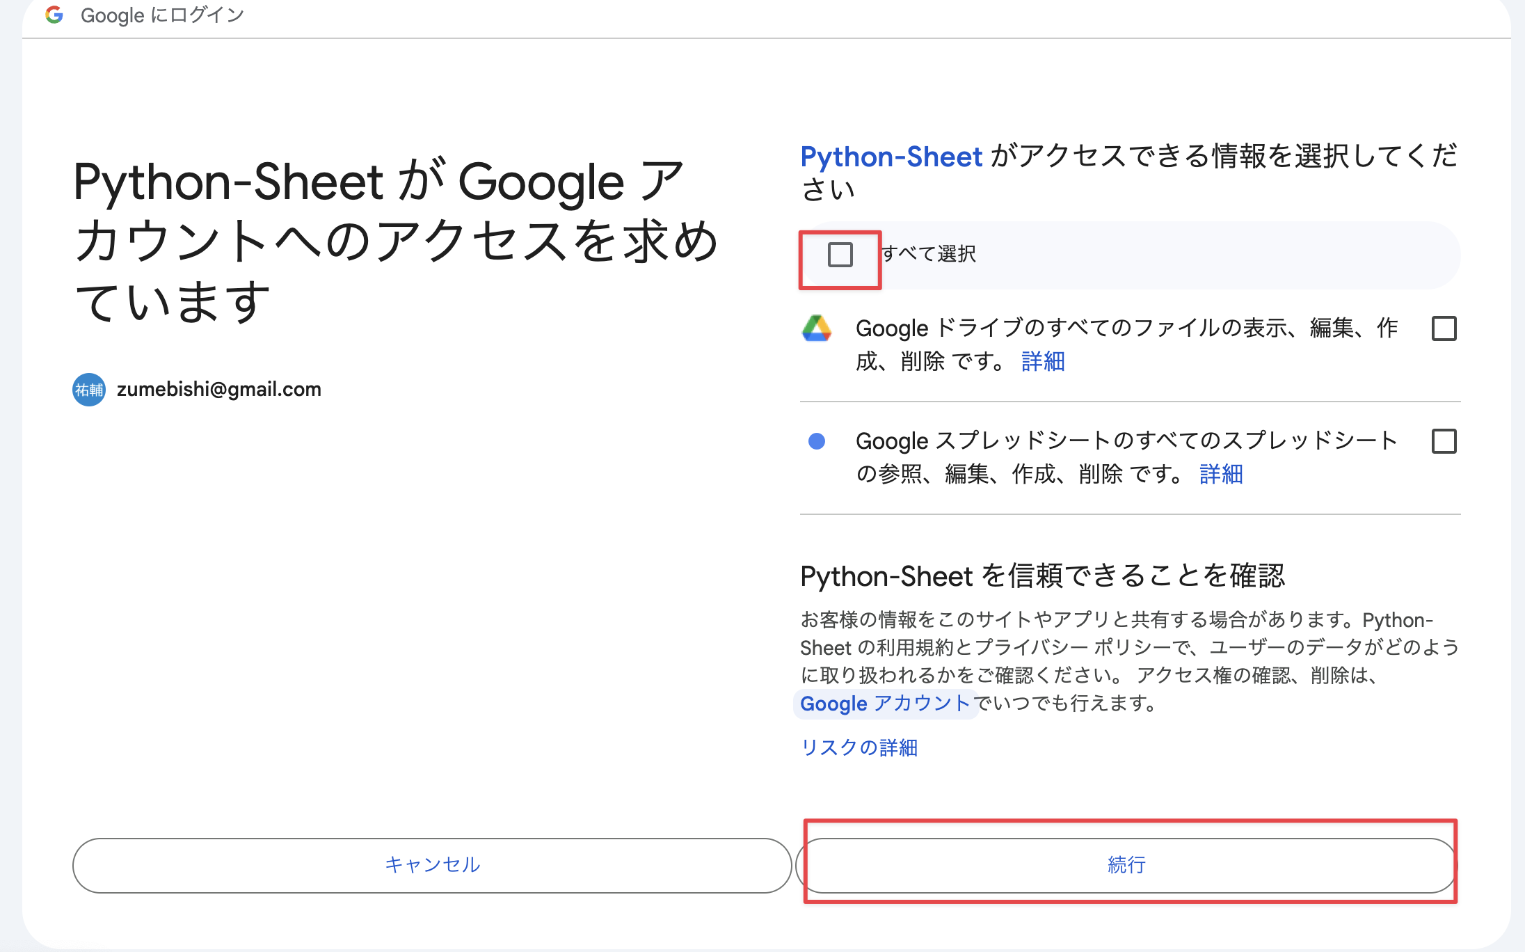
Task: Open the Google アカウント link
Action: [x=885, y=704]
